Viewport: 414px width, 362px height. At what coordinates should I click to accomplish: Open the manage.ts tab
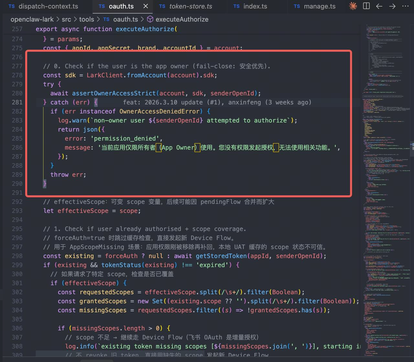[315, 6]
